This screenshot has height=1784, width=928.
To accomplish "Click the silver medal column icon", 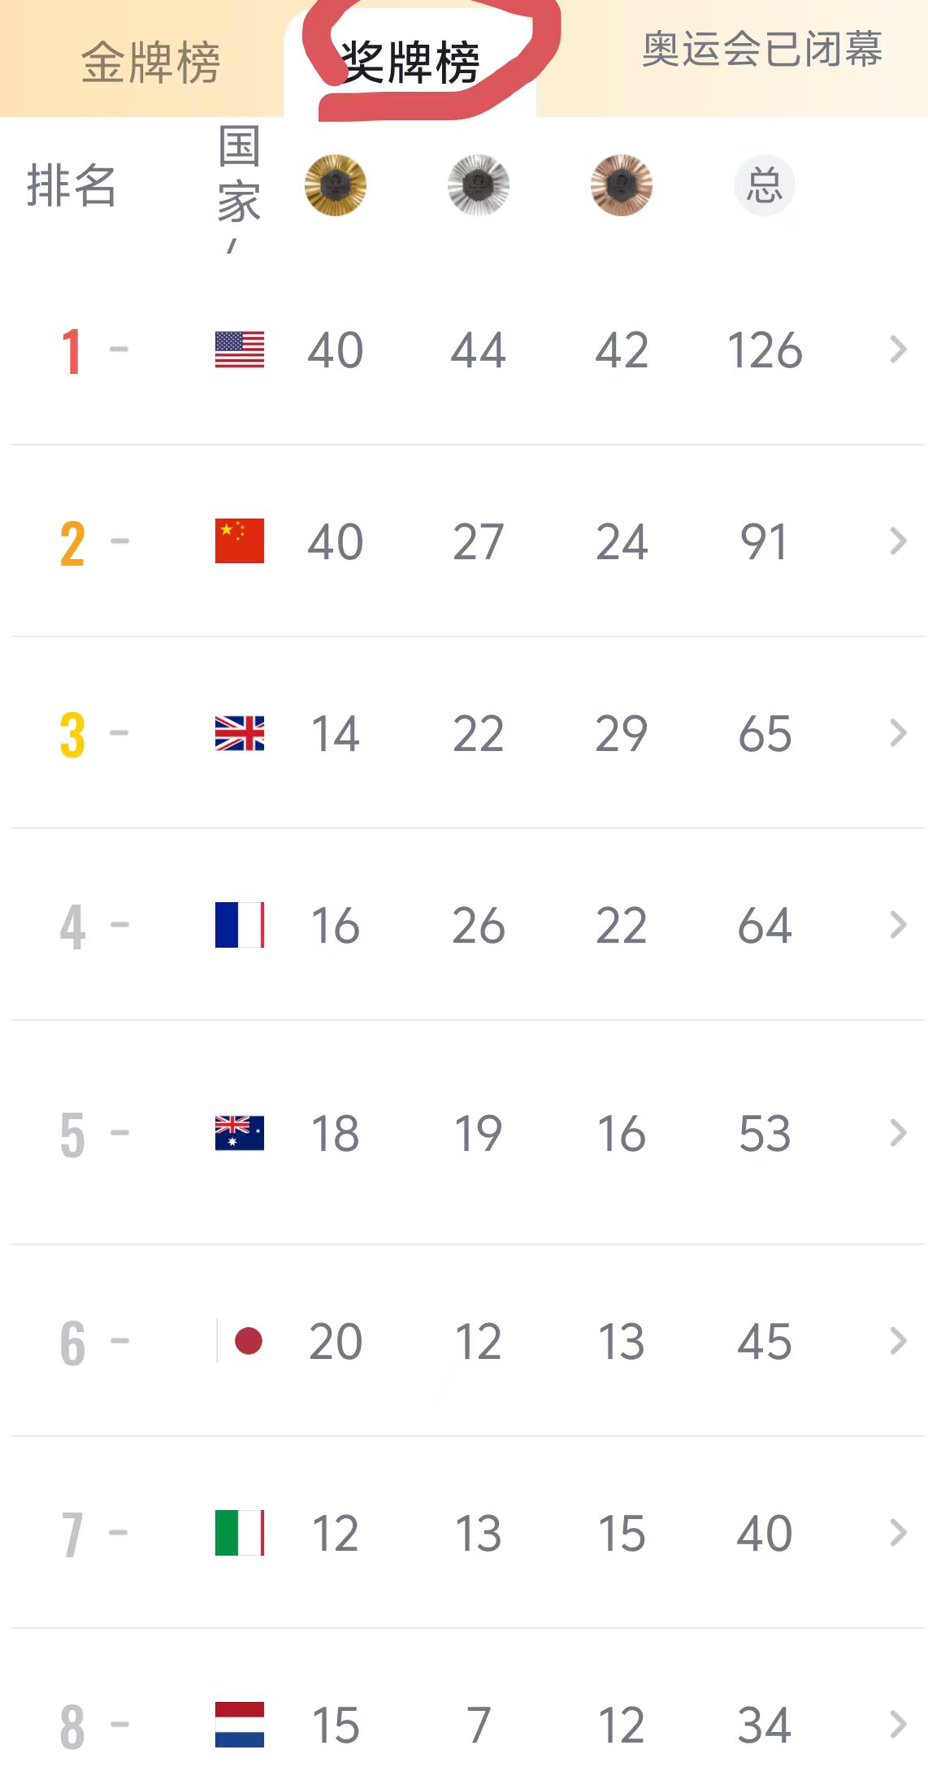I will coord(479,185).
